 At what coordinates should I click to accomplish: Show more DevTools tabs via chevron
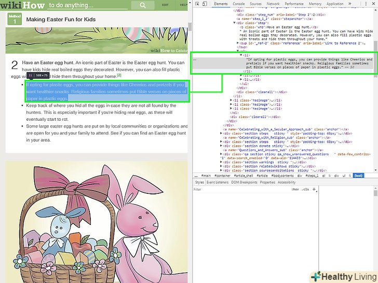coord(351,4)
